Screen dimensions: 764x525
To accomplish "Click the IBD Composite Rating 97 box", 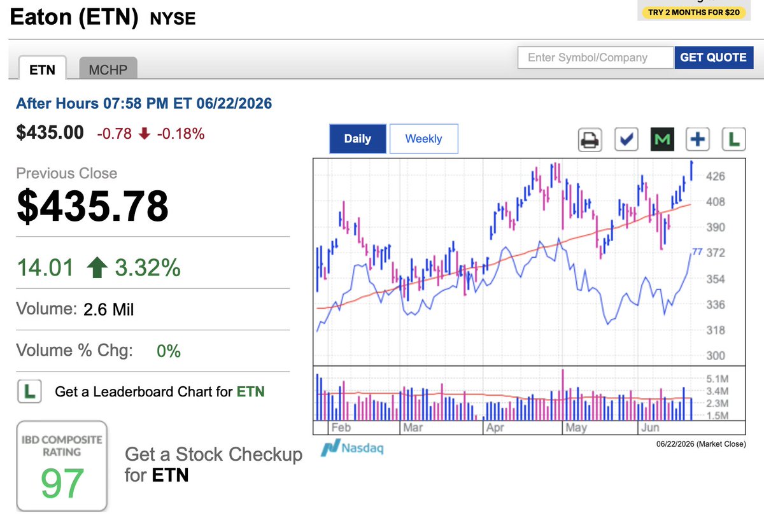I will (x=62, y=466).
